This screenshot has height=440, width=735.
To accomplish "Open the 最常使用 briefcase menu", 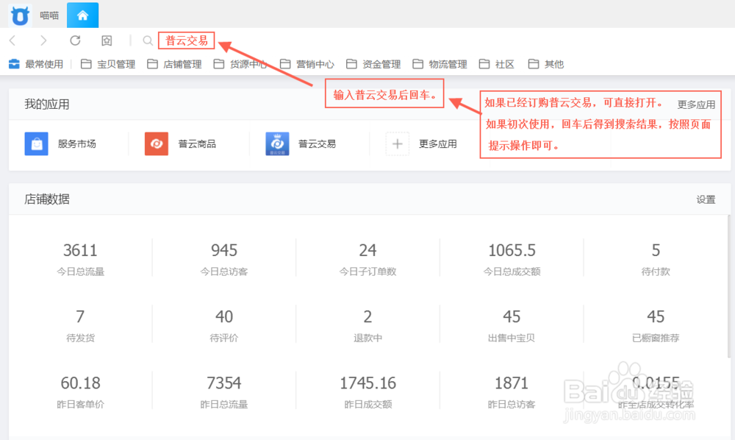I will 36,64.
